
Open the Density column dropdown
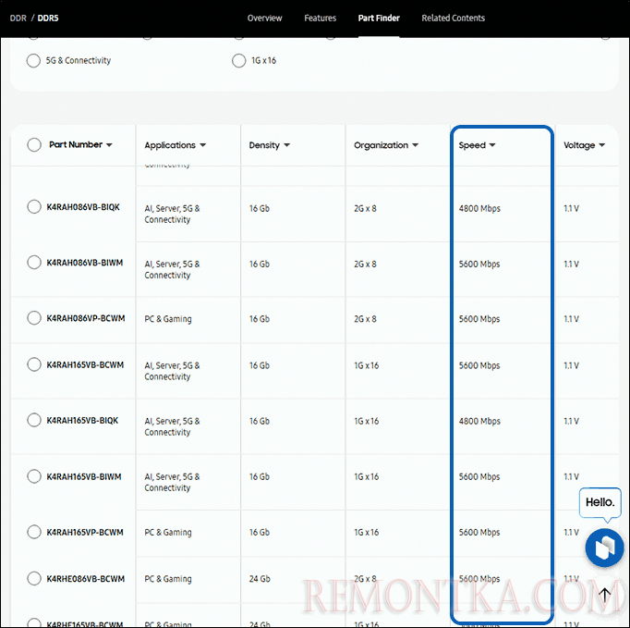(270, 145)
